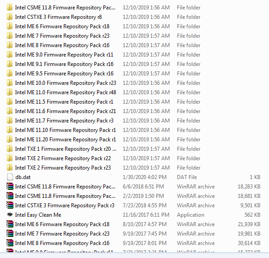Click the WinRAR icon for Intel CSTXE 3 Pack r3
This screenshot has height=258, width=269.
(9, 205)
